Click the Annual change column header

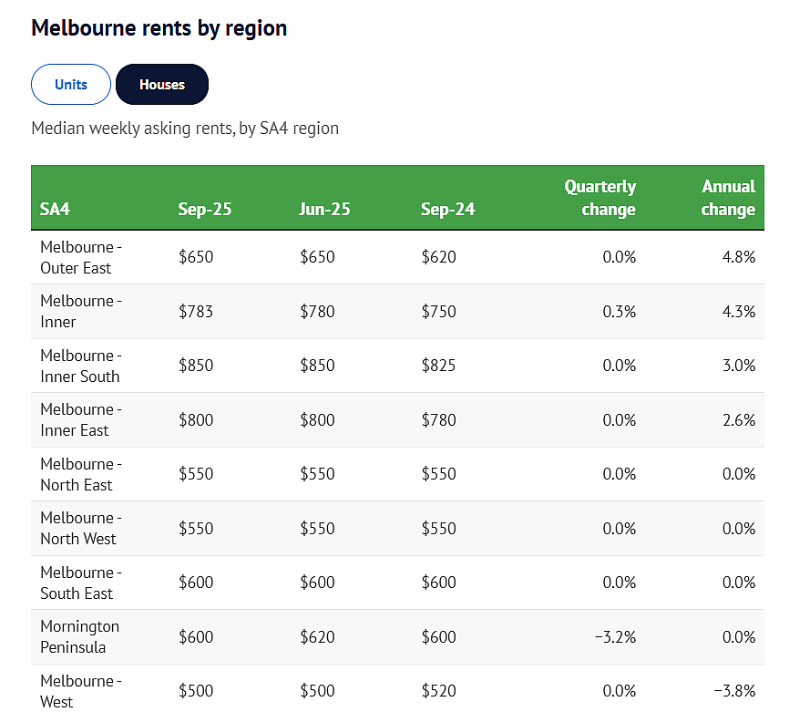[x=728, y=198]
